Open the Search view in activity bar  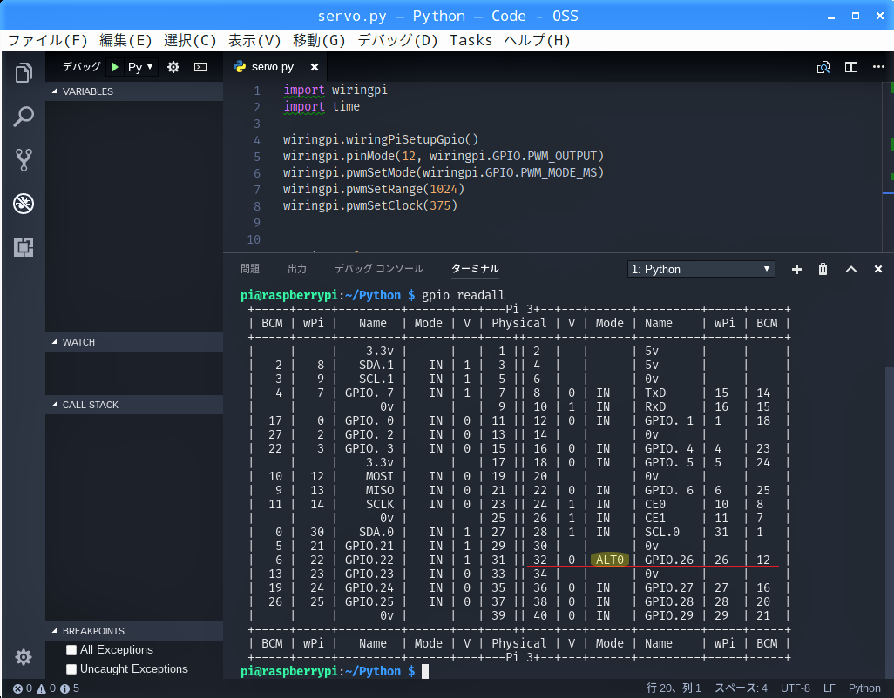point(24,116)
